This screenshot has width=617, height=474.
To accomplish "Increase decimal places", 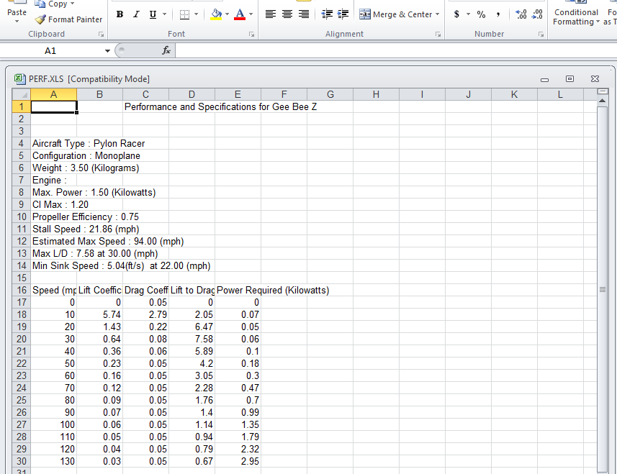I will click(x=521, y=14).
